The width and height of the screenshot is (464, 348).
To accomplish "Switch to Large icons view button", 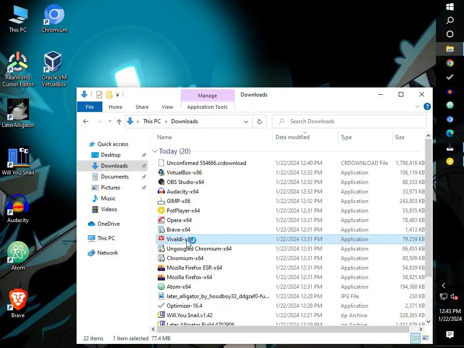I will pos(425,338).
